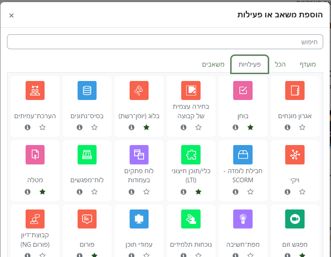Image resolution: width=331 pixels, height=257 pixels.
Task: Choose the Quiz (בוחן) activity icon
Action: point(243,90)
